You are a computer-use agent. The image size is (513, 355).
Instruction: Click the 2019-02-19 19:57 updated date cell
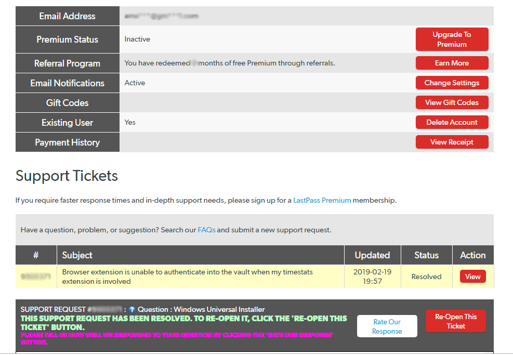[372, 277]
